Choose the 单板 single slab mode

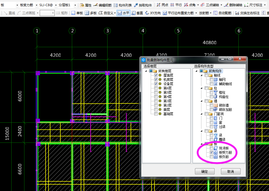[x=77, y=13]
